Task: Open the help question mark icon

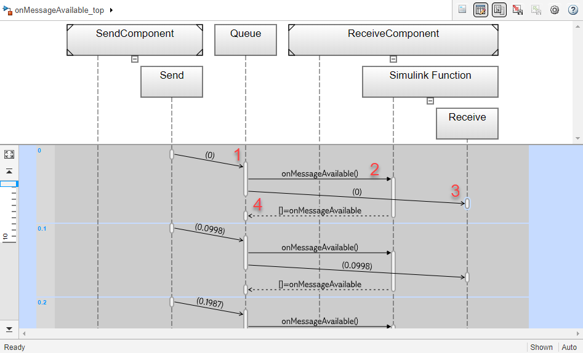Action: pos(573,10)
